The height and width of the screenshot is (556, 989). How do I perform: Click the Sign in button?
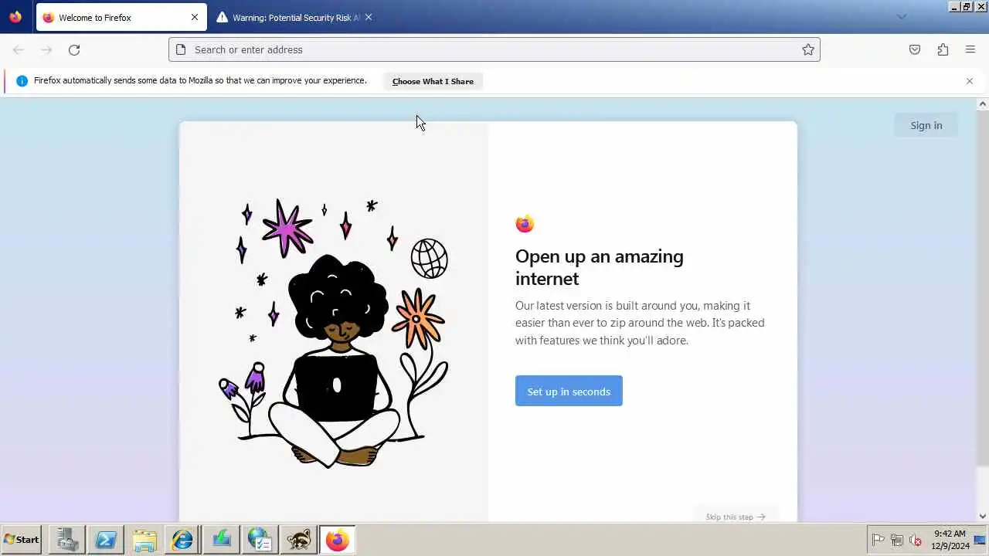[x=926, y=125]
